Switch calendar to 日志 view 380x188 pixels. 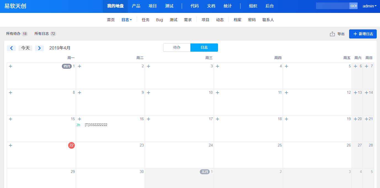(204, 48)
